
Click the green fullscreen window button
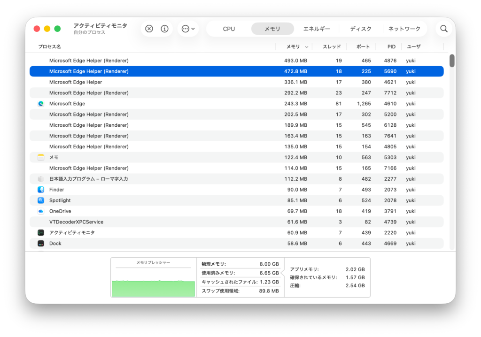click(57, 29)
